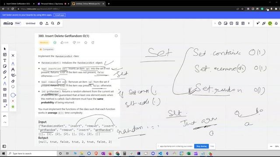This screenshot has height=157, width=280.
Task: Search the board with magnifier icon
Action: (52, 23)
